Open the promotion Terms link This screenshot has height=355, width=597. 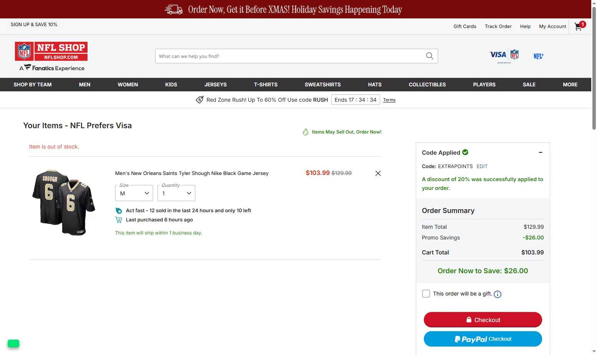click(x=389, y=100)
